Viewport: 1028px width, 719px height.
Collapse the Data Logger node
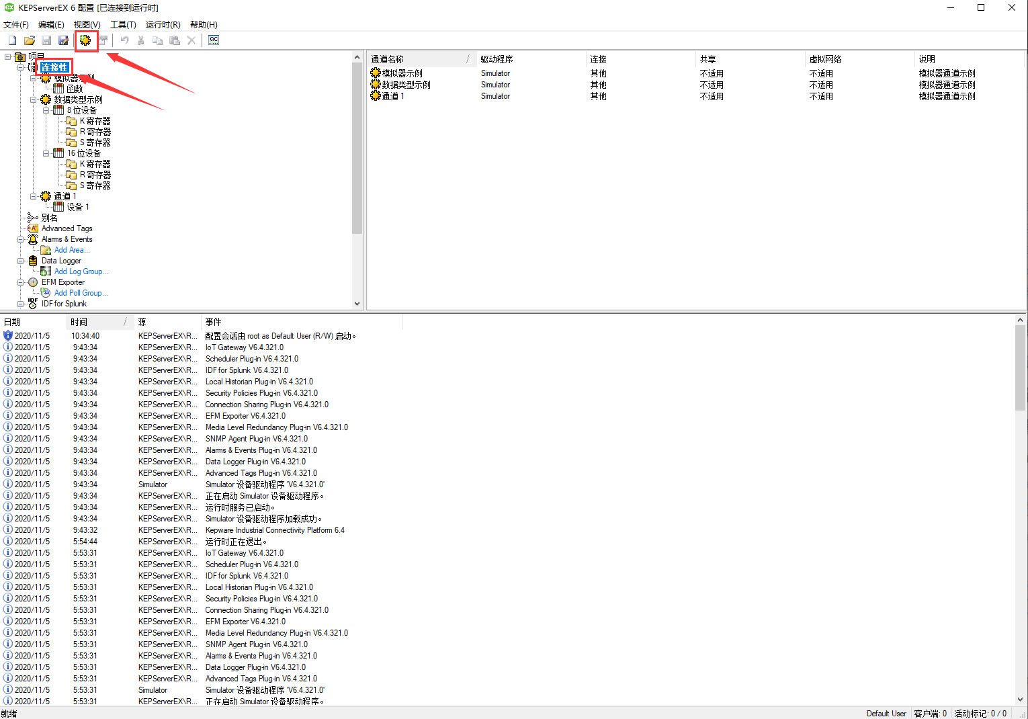(x=20, y=261)
